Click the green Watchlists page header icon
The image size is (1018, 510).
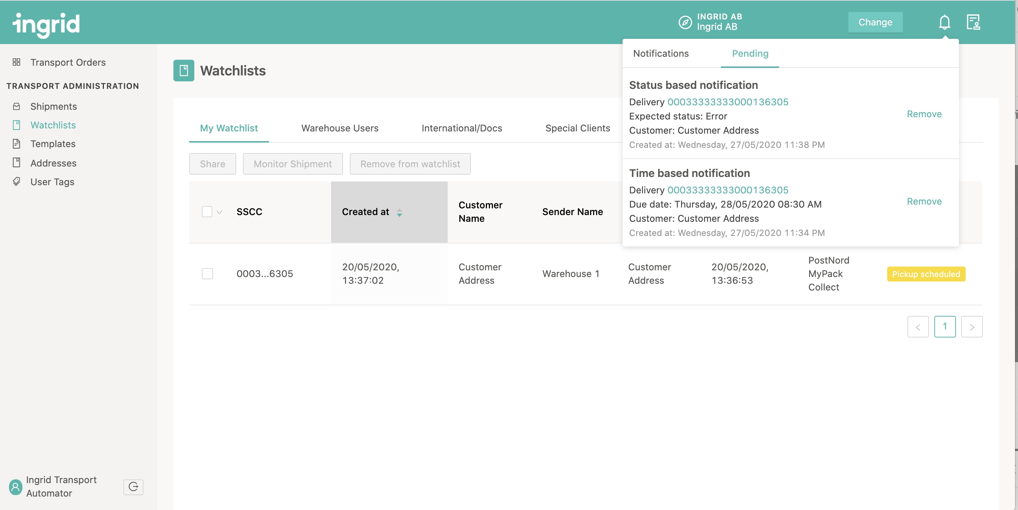pyautogui.click(x=184, y=71)
